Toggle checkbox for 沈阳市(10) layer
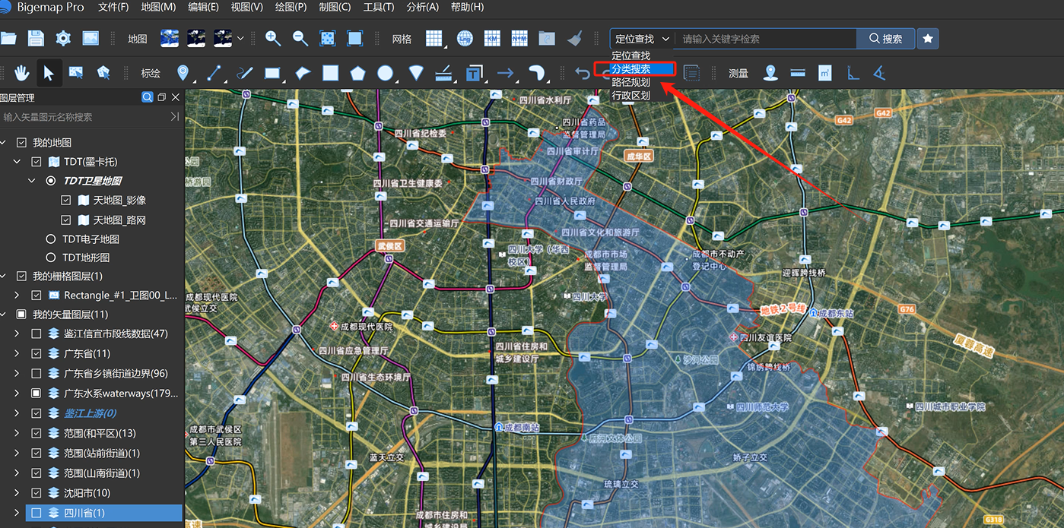Screen dimensions: 1064x528 coord(37,493)
